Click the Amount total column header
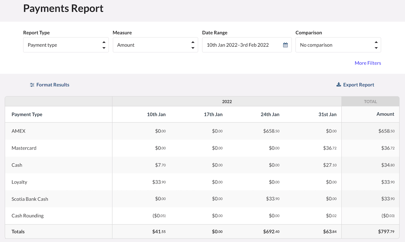Screen dimensions: 405x242 click(385, 114)
